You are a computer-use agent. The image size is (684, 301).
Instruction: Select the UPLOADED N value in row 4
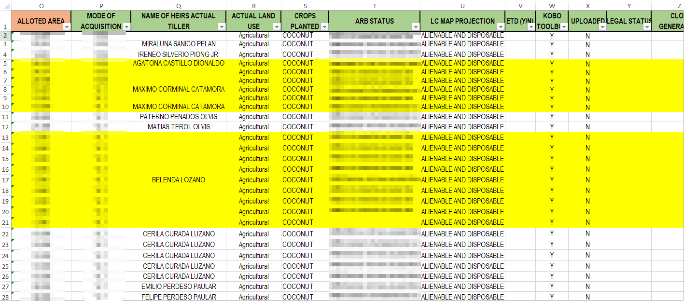point(587,55)
